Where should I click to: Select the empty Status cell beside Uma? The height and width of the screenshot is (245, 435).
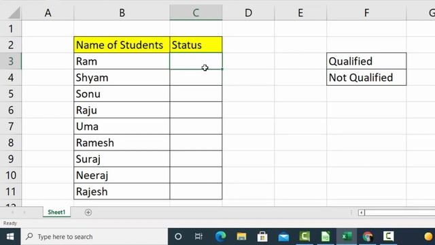(x=196, y=126)
